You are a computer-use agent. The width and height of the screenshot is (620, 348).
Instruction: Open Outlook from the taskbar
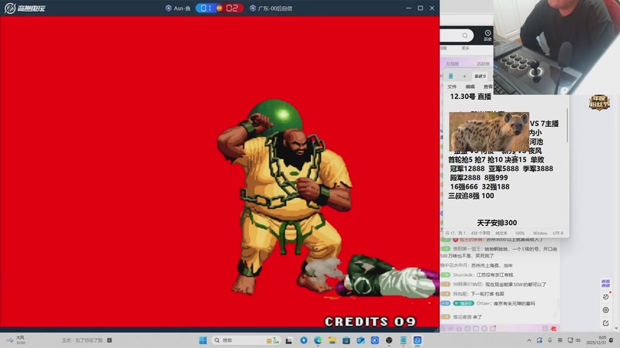click(360, 340)
